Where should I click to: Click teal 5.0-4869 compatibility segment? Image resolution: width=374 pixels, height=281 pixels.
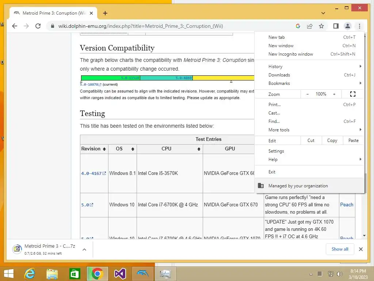166,78
